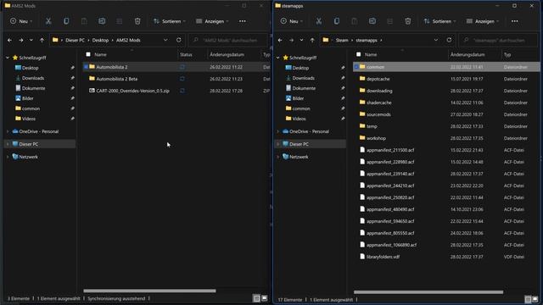Open recent locations dropdown in AMS2 Mods window
This screenshot has height=305, width=543.
(x=31, y=40)
